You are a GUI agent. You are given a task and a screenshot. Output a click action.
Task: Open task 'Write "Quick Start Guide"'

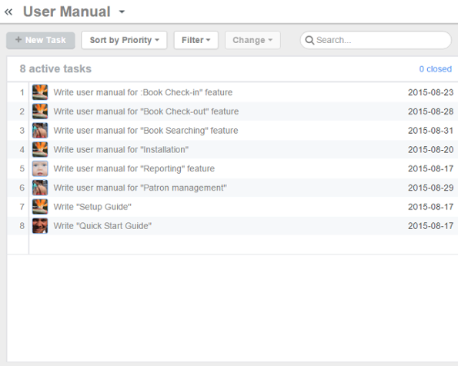click(102, 225)
